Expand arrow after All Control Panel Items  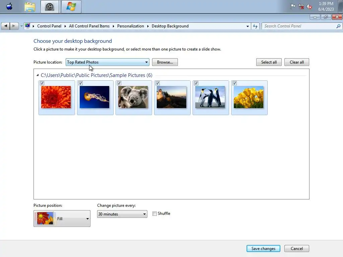pyautogui.click(x=113, y=26)
